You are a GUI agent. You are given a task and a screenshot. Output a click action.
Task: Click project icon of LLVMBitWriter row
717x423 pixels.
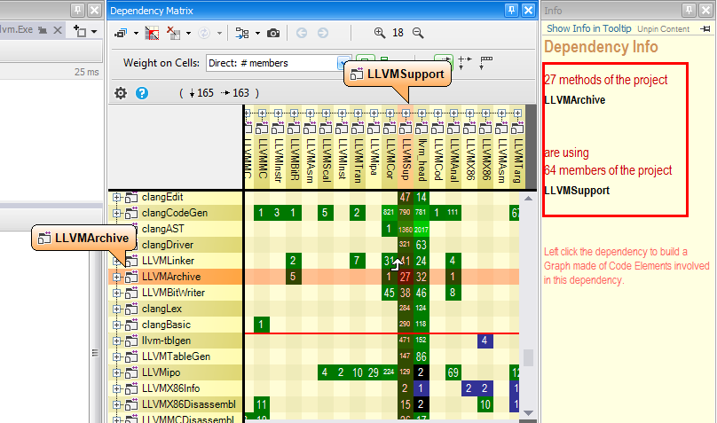pyautogui.click(x=131, y=293)
